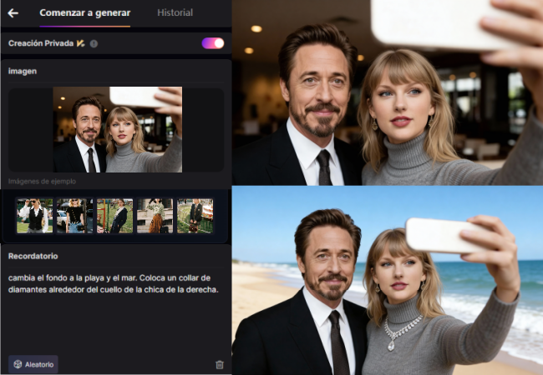
Task: Select the fifth example image thumbnail
Action: point(195,215)
